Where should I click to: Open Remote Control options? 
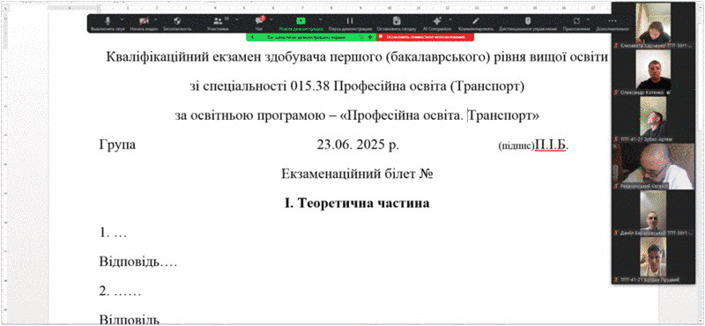(x=528, y=24)
